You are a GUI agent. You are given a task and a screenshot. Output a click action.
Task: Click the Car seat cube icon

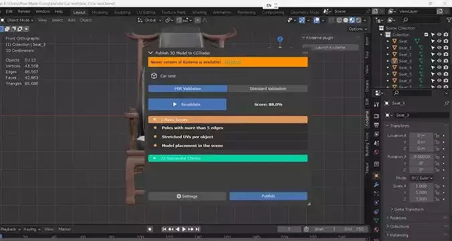pyautogui.click(x=154, y=75)
